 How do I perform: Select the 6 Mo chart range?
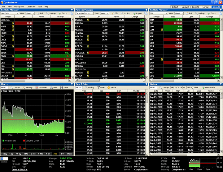pos(41,153)
